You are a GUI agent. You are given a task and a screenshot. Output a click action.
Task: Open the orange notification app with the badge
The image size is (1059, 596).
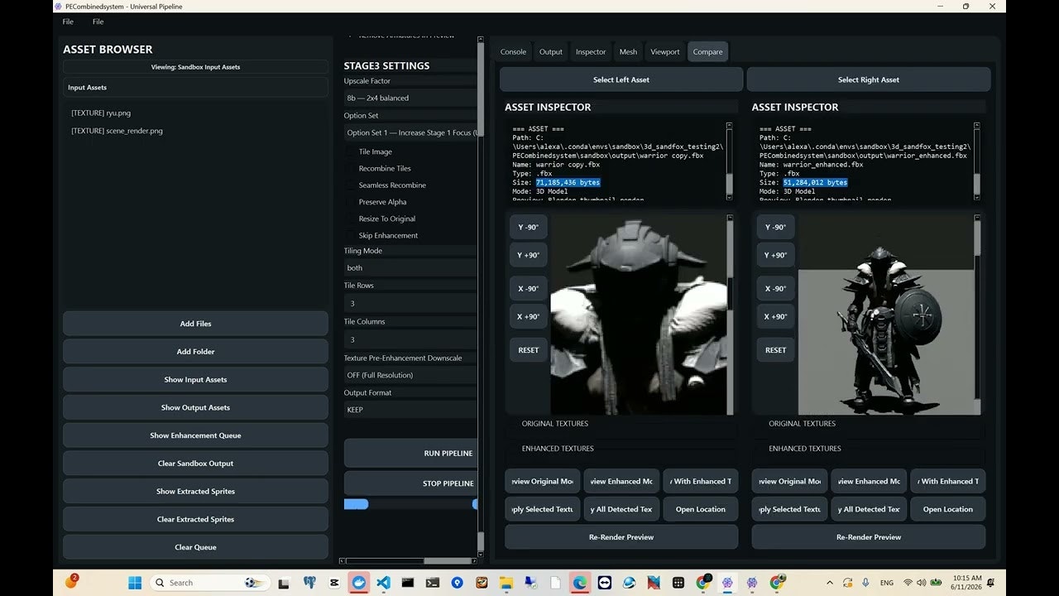[x=70, y=582]
